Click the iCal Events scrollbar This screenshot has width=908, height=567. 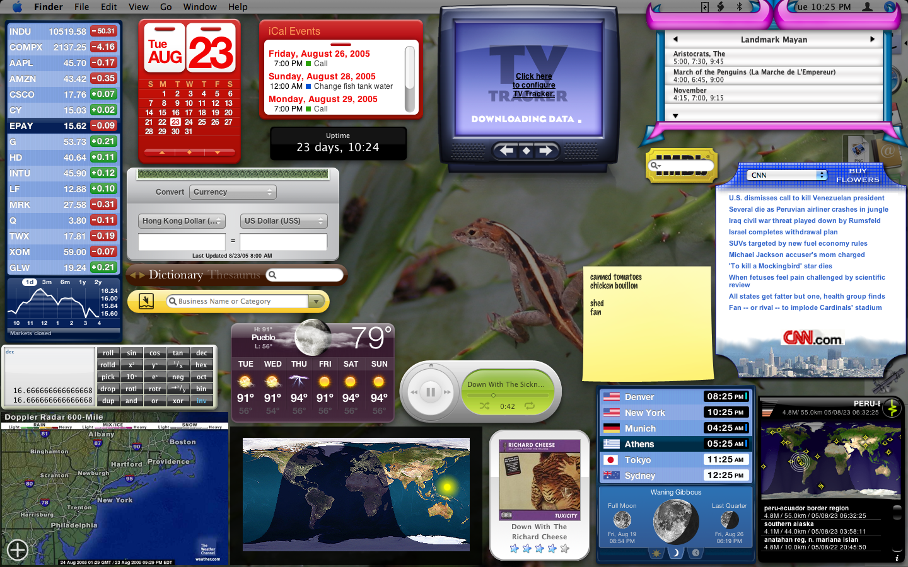point(410,79)
